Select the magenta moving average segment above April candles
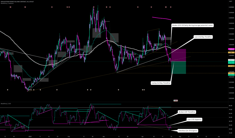 point(162,18)
